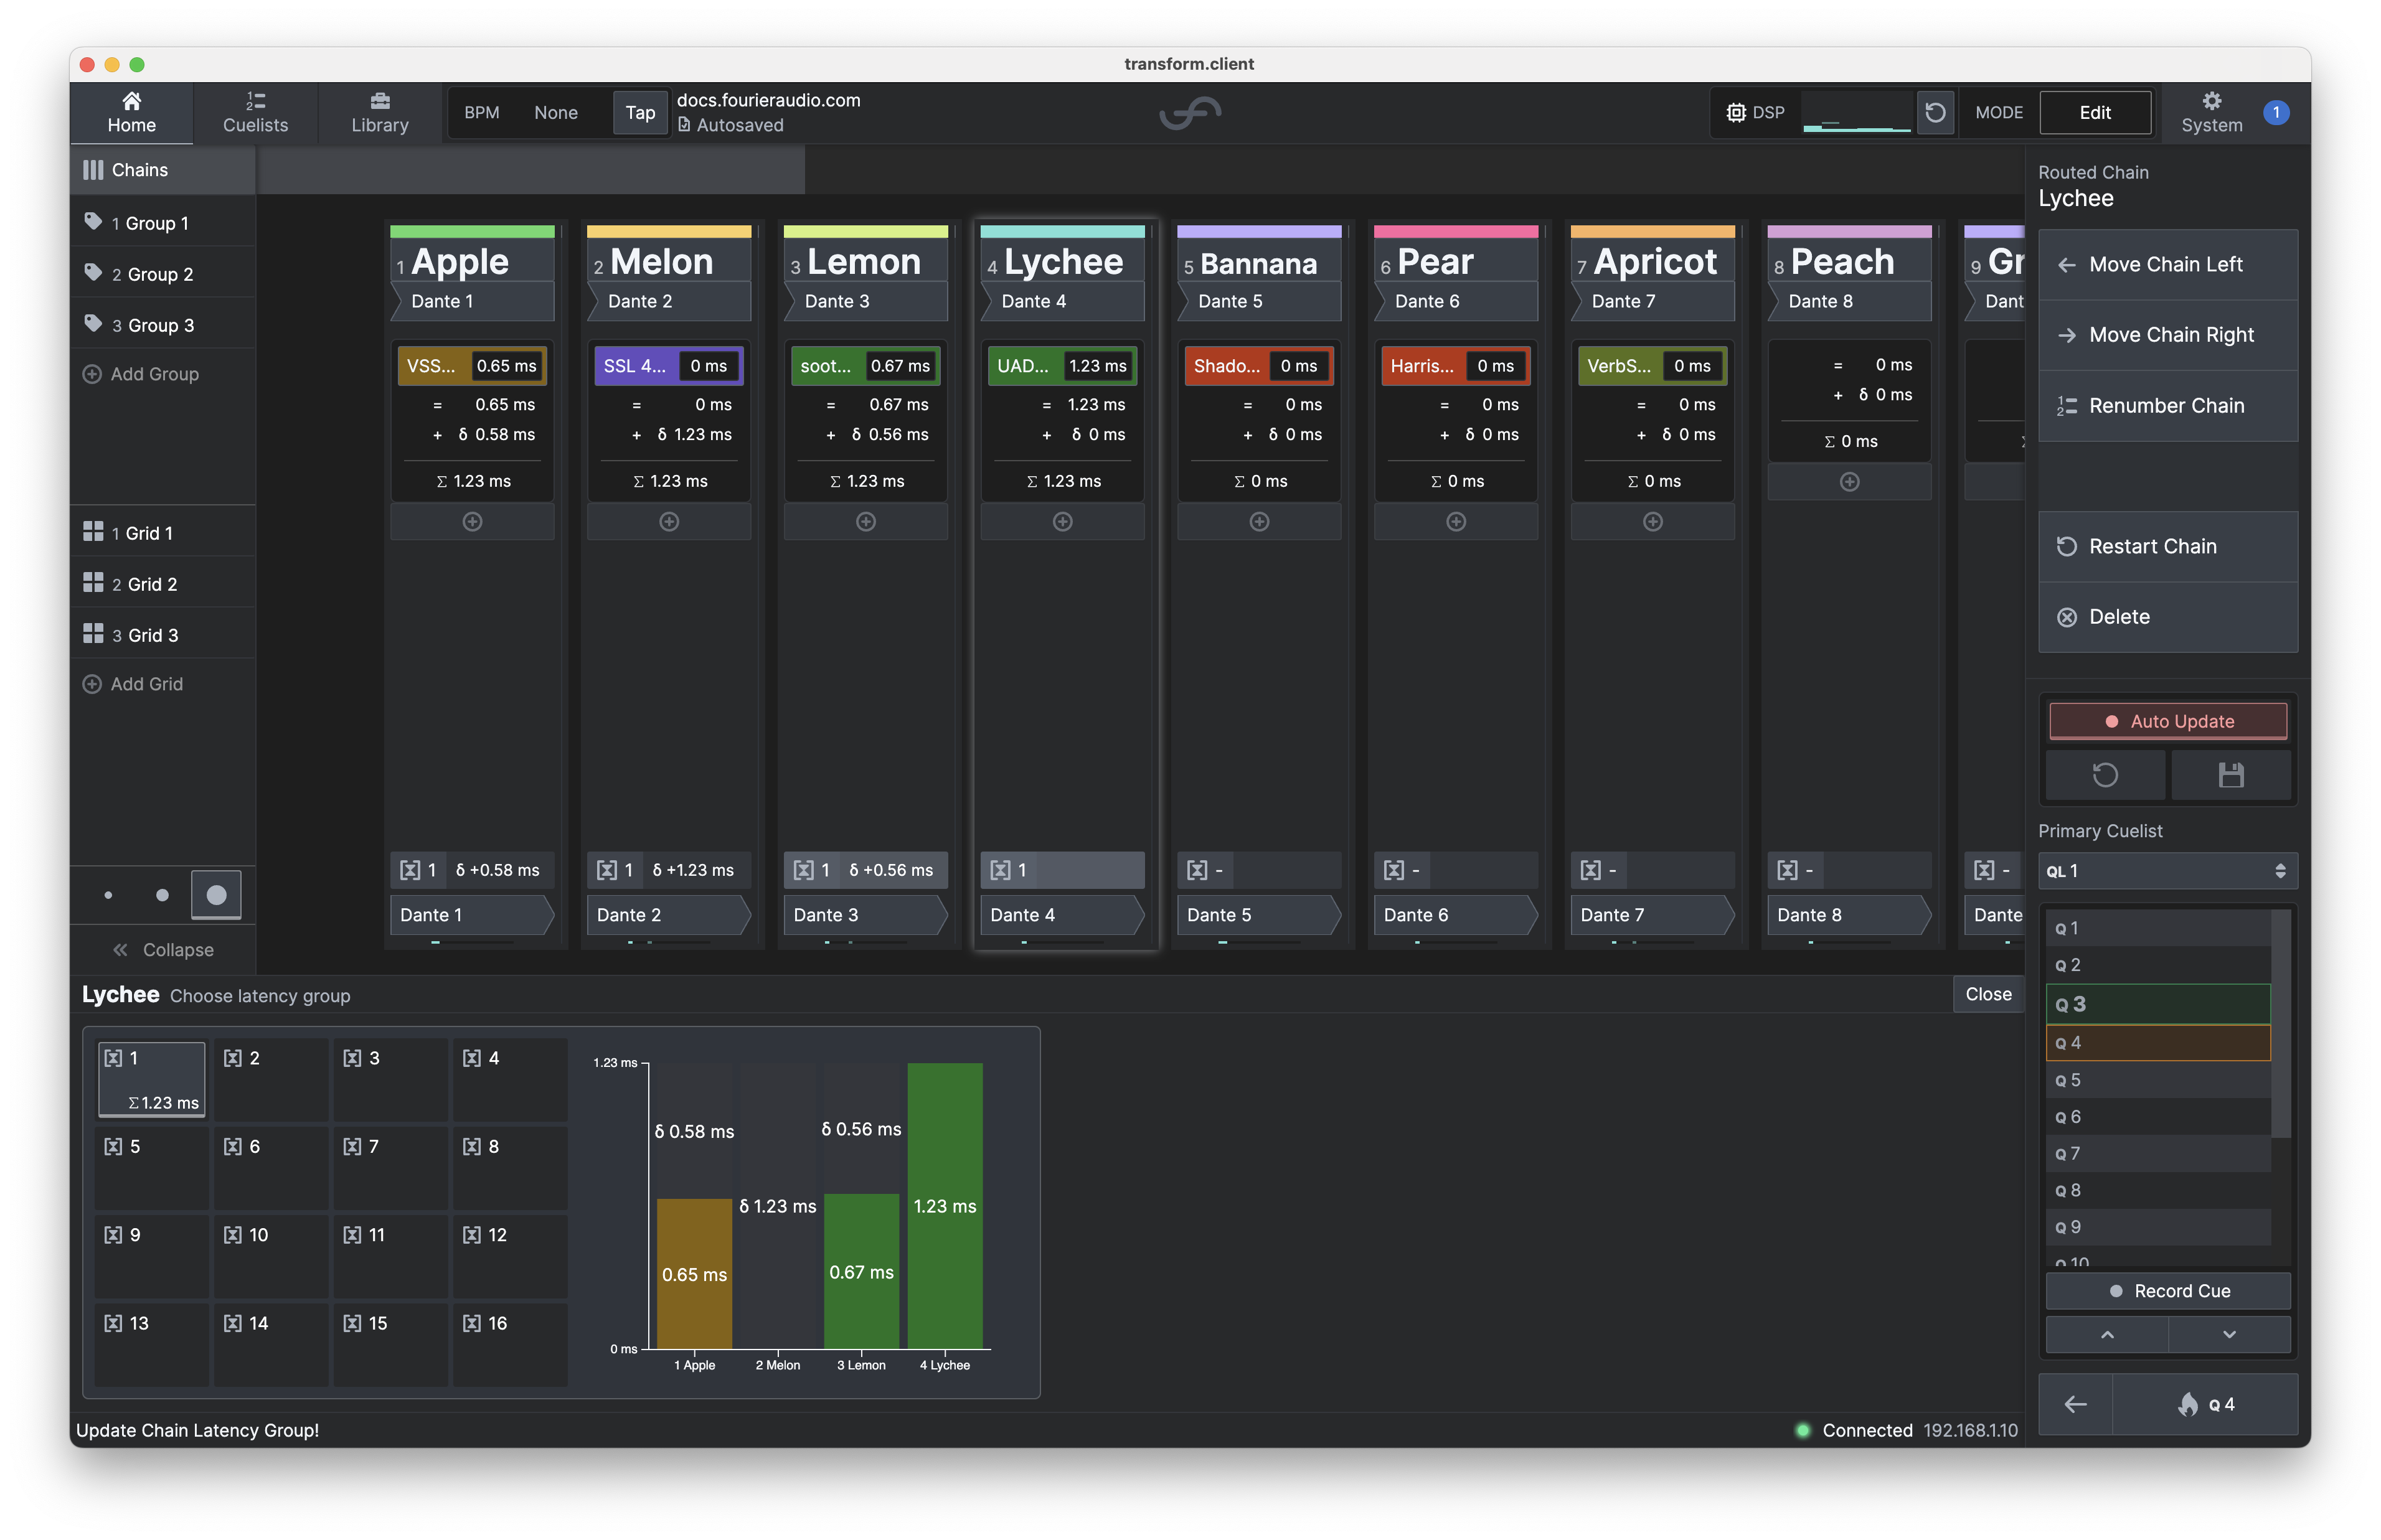Viewport: 2381px width, 1540px height.
Task: Open Apricot output Dante 7 selector
Action: click(1652, 915)
